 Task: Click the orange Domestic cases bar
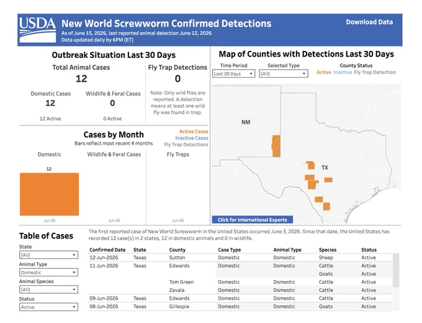(x=49, y=194)
